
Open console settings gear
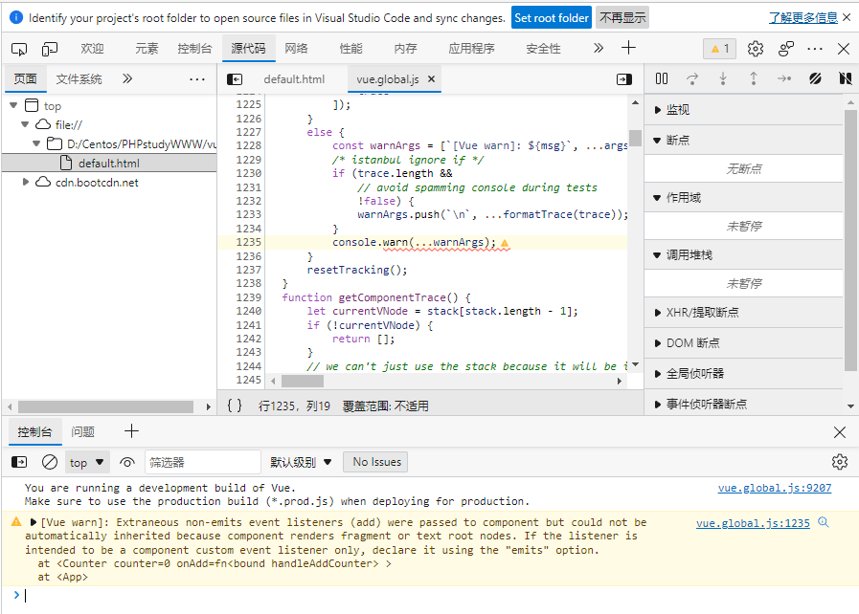(x=839, y=462)
